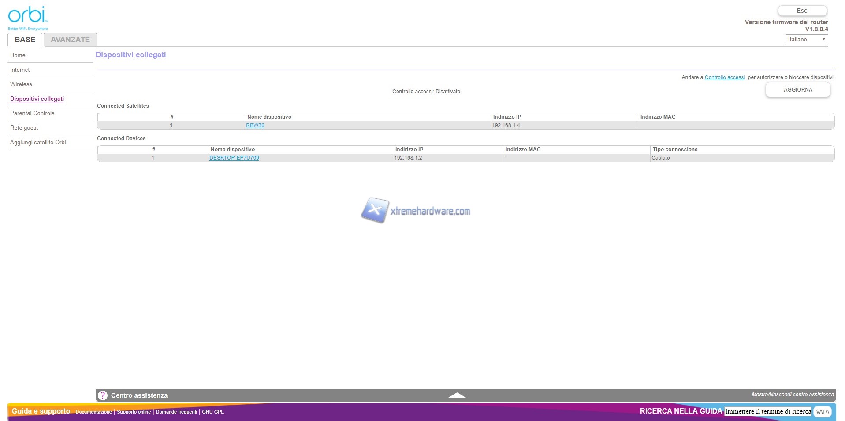This screenshot has width=845, height=421.
Task: Open Parental Controls in sidebar
Action: [x=32, y=113]
